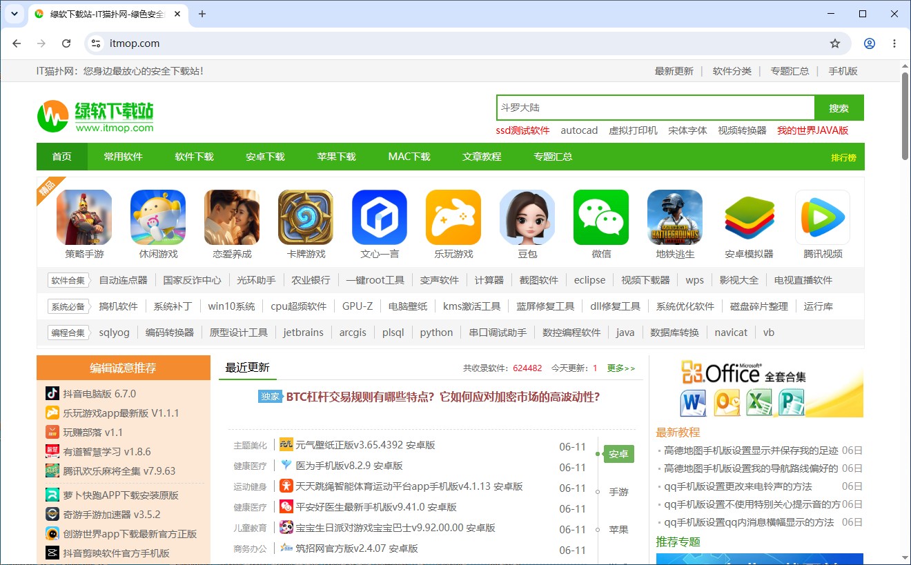This screenshot has height=565, width=911.
Task: Select the 安卓下载 navigation tab
Action: pyautogui.click(x=266, y=157)
